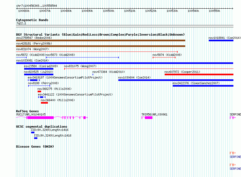Click the UCSC segmental duplications track title
The image size is (241, 177).
42,127
